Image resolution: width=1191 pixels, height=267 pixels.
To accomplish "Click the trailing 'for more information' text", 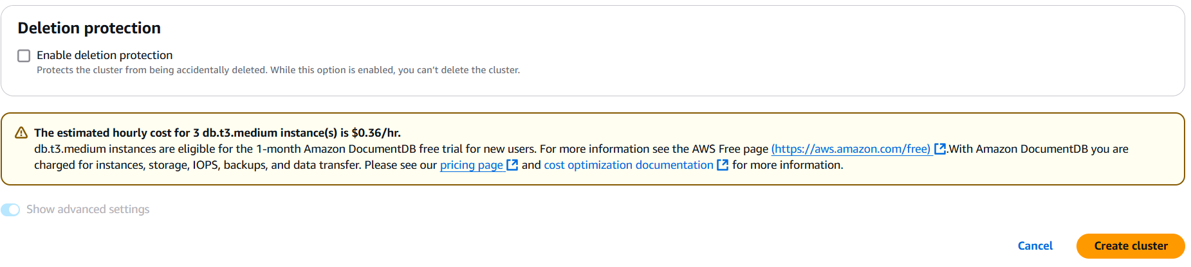I will (788, 165).
